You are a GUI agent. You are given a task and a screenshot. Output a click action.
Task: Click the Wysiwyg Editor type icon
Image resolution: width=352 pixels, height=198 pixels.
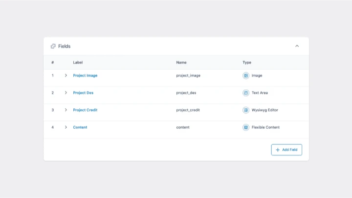(246, 110)
